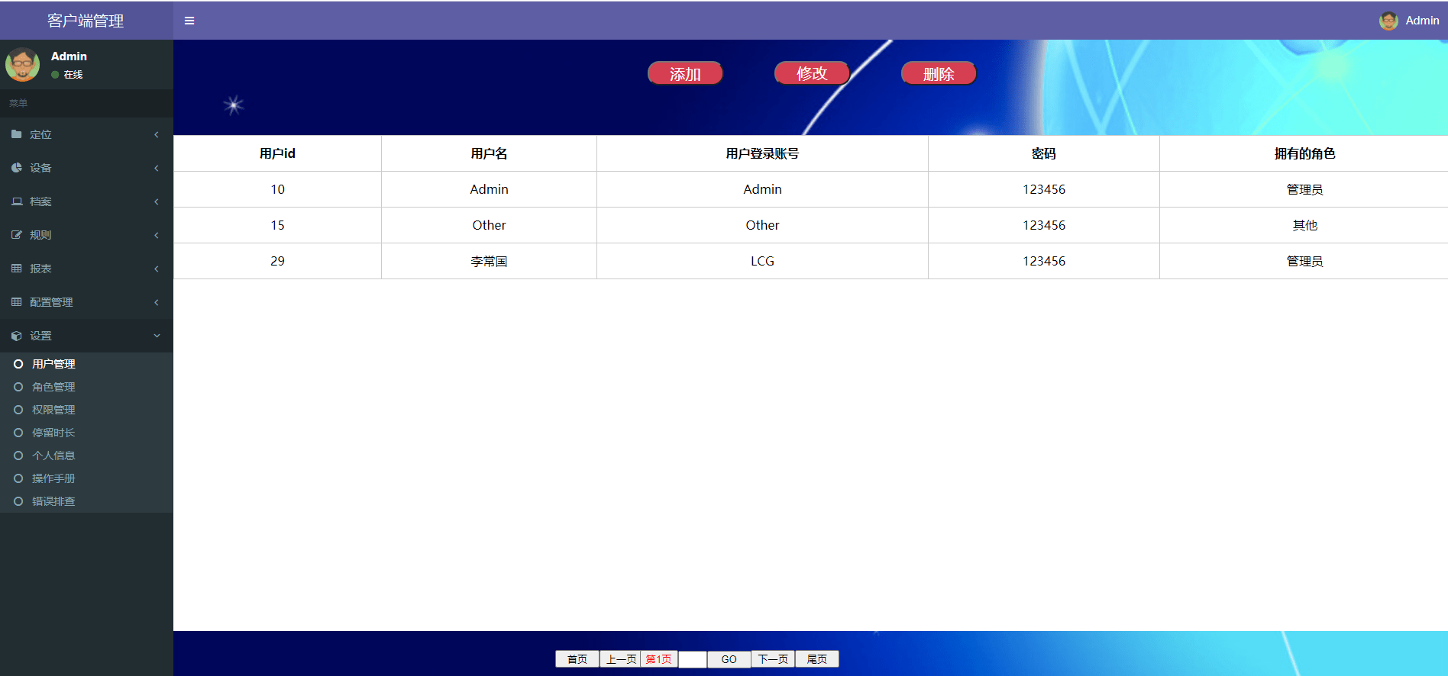
Task: Go to 首页 in pagination
Action: (x=577, y=659)
